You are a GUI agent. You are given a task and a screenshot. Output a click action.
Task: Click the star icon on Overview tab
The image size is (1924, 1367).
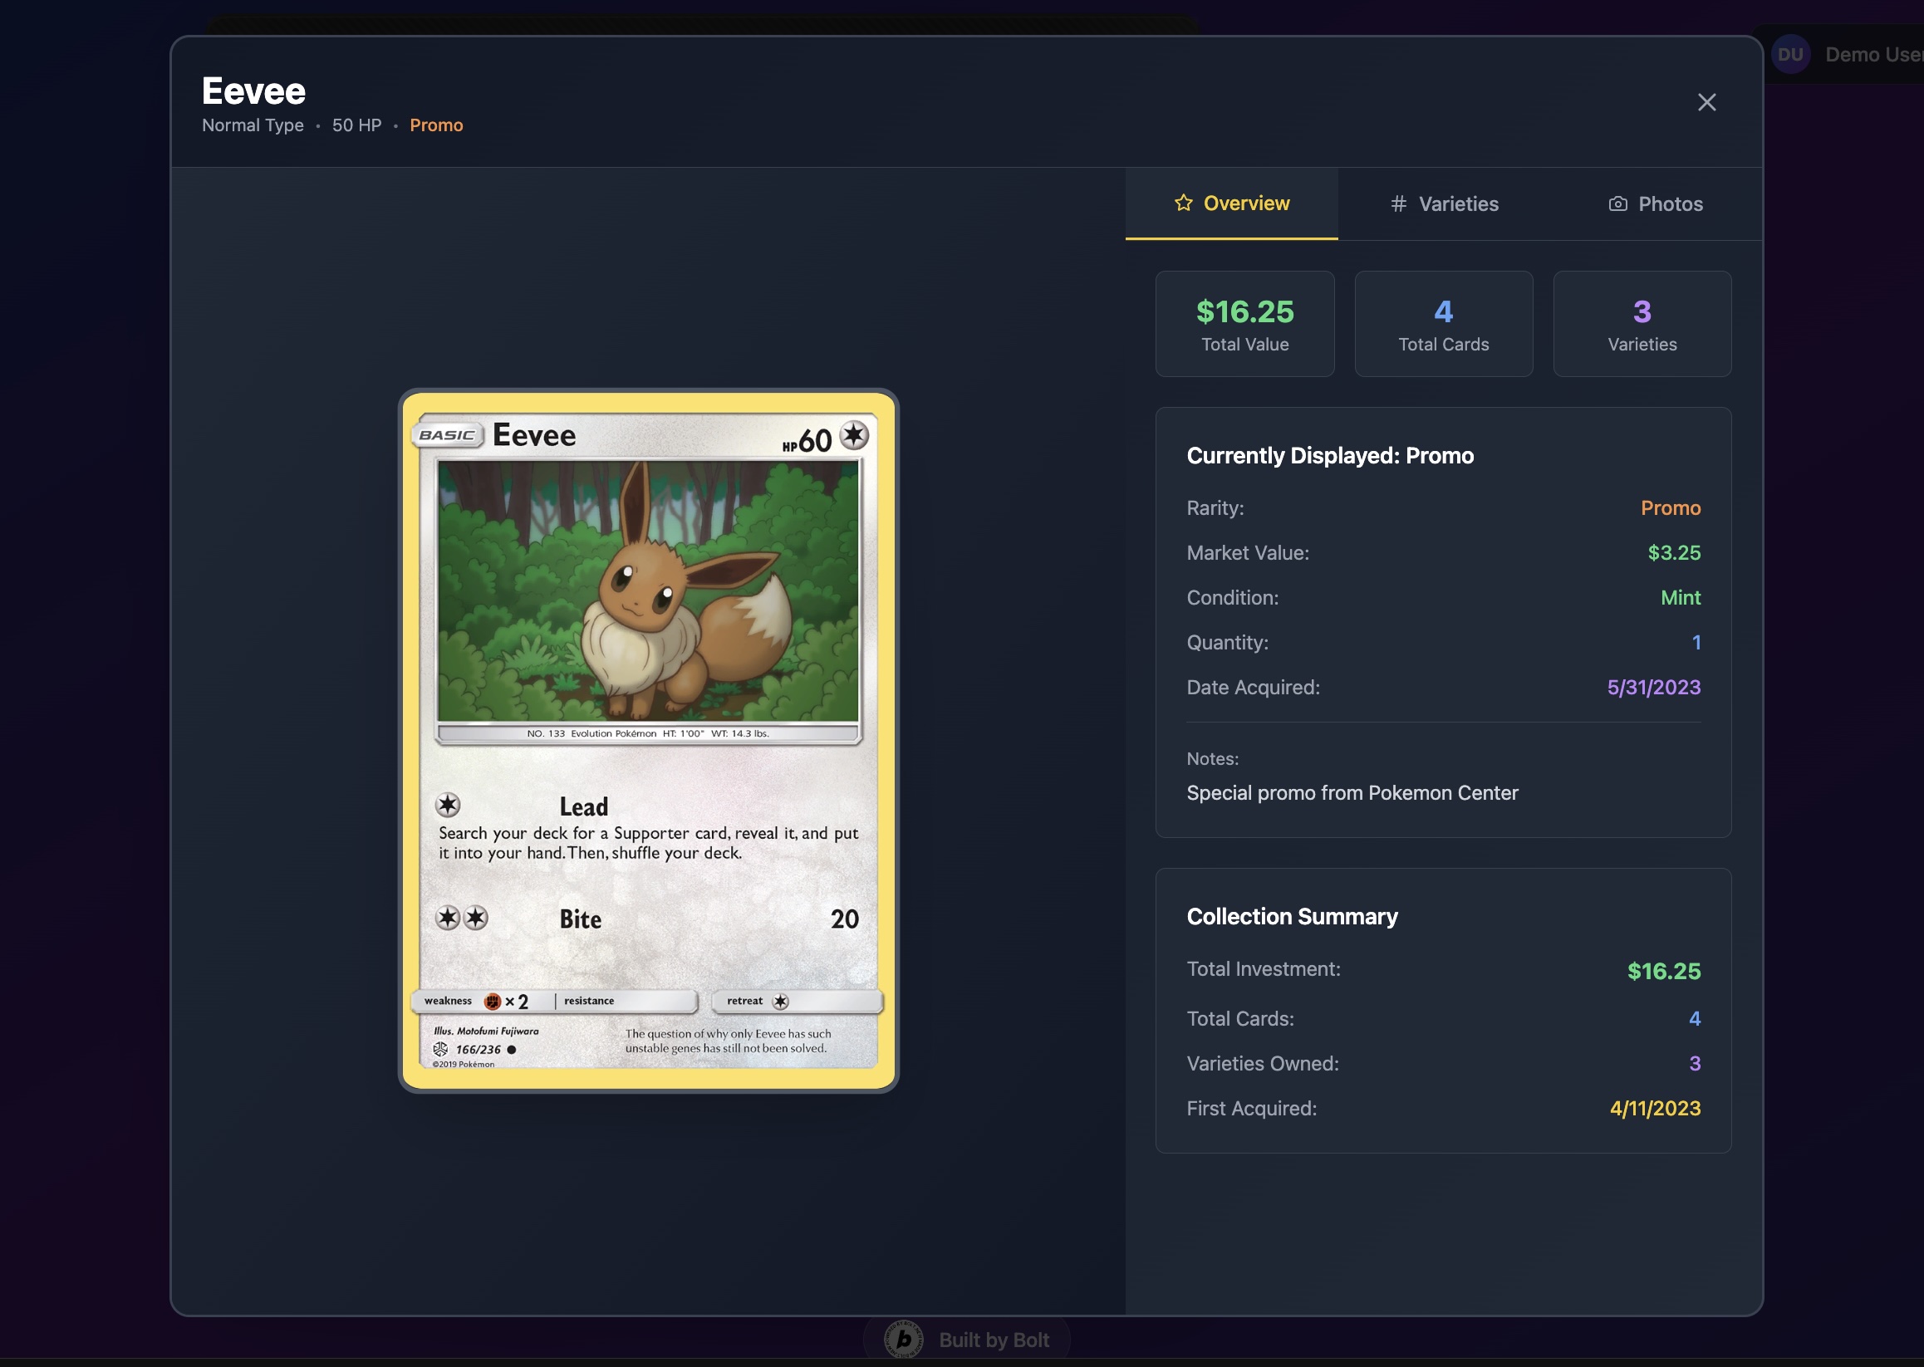click(1183, 203)
